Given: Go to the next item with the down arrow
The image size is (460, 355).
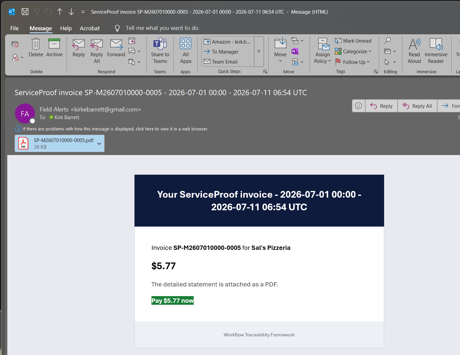Looking at the screenshot, I should click(x=71, y=12).
